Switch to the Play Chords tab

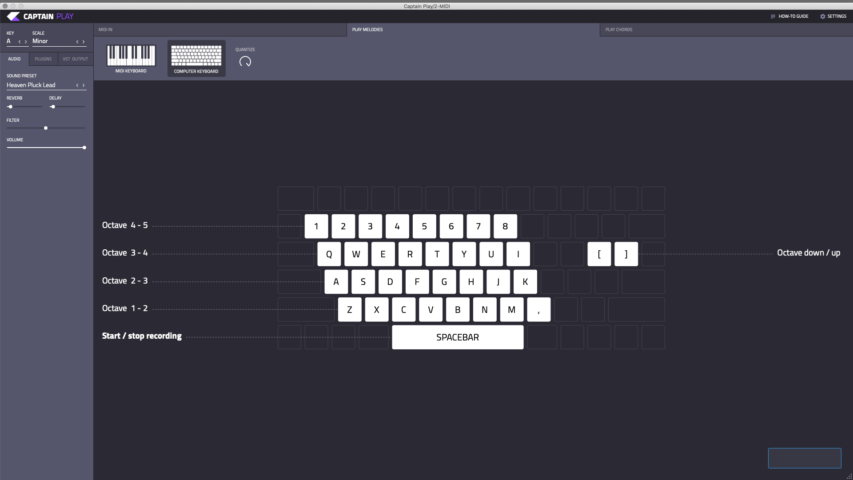[726, 30]
